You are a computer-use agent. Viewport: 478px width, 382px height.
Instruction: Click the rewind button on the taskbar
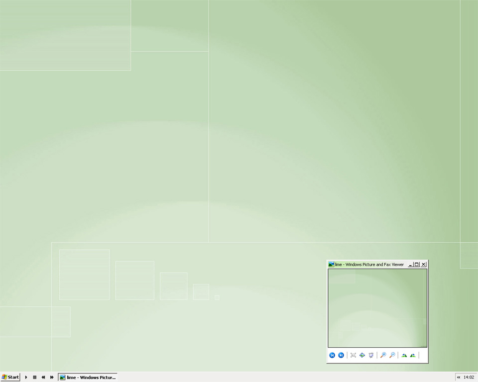click(x=43, y=377)
